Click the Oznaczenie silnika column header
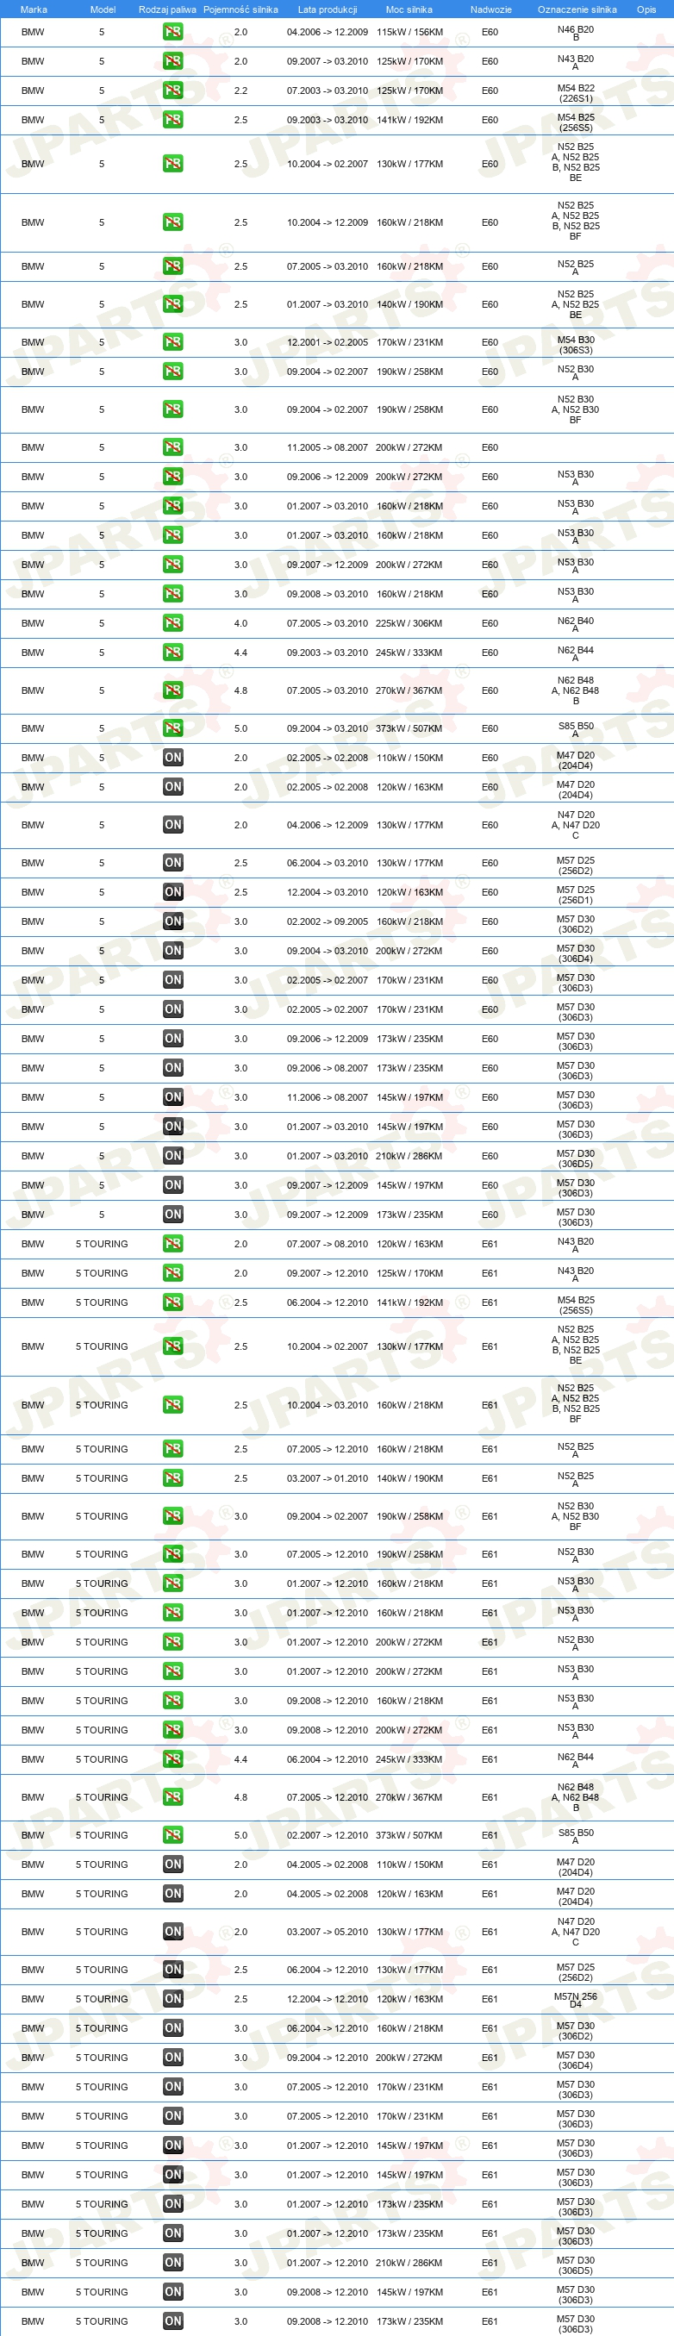This screenshot has height=2336, width=674. coord(577,9)
